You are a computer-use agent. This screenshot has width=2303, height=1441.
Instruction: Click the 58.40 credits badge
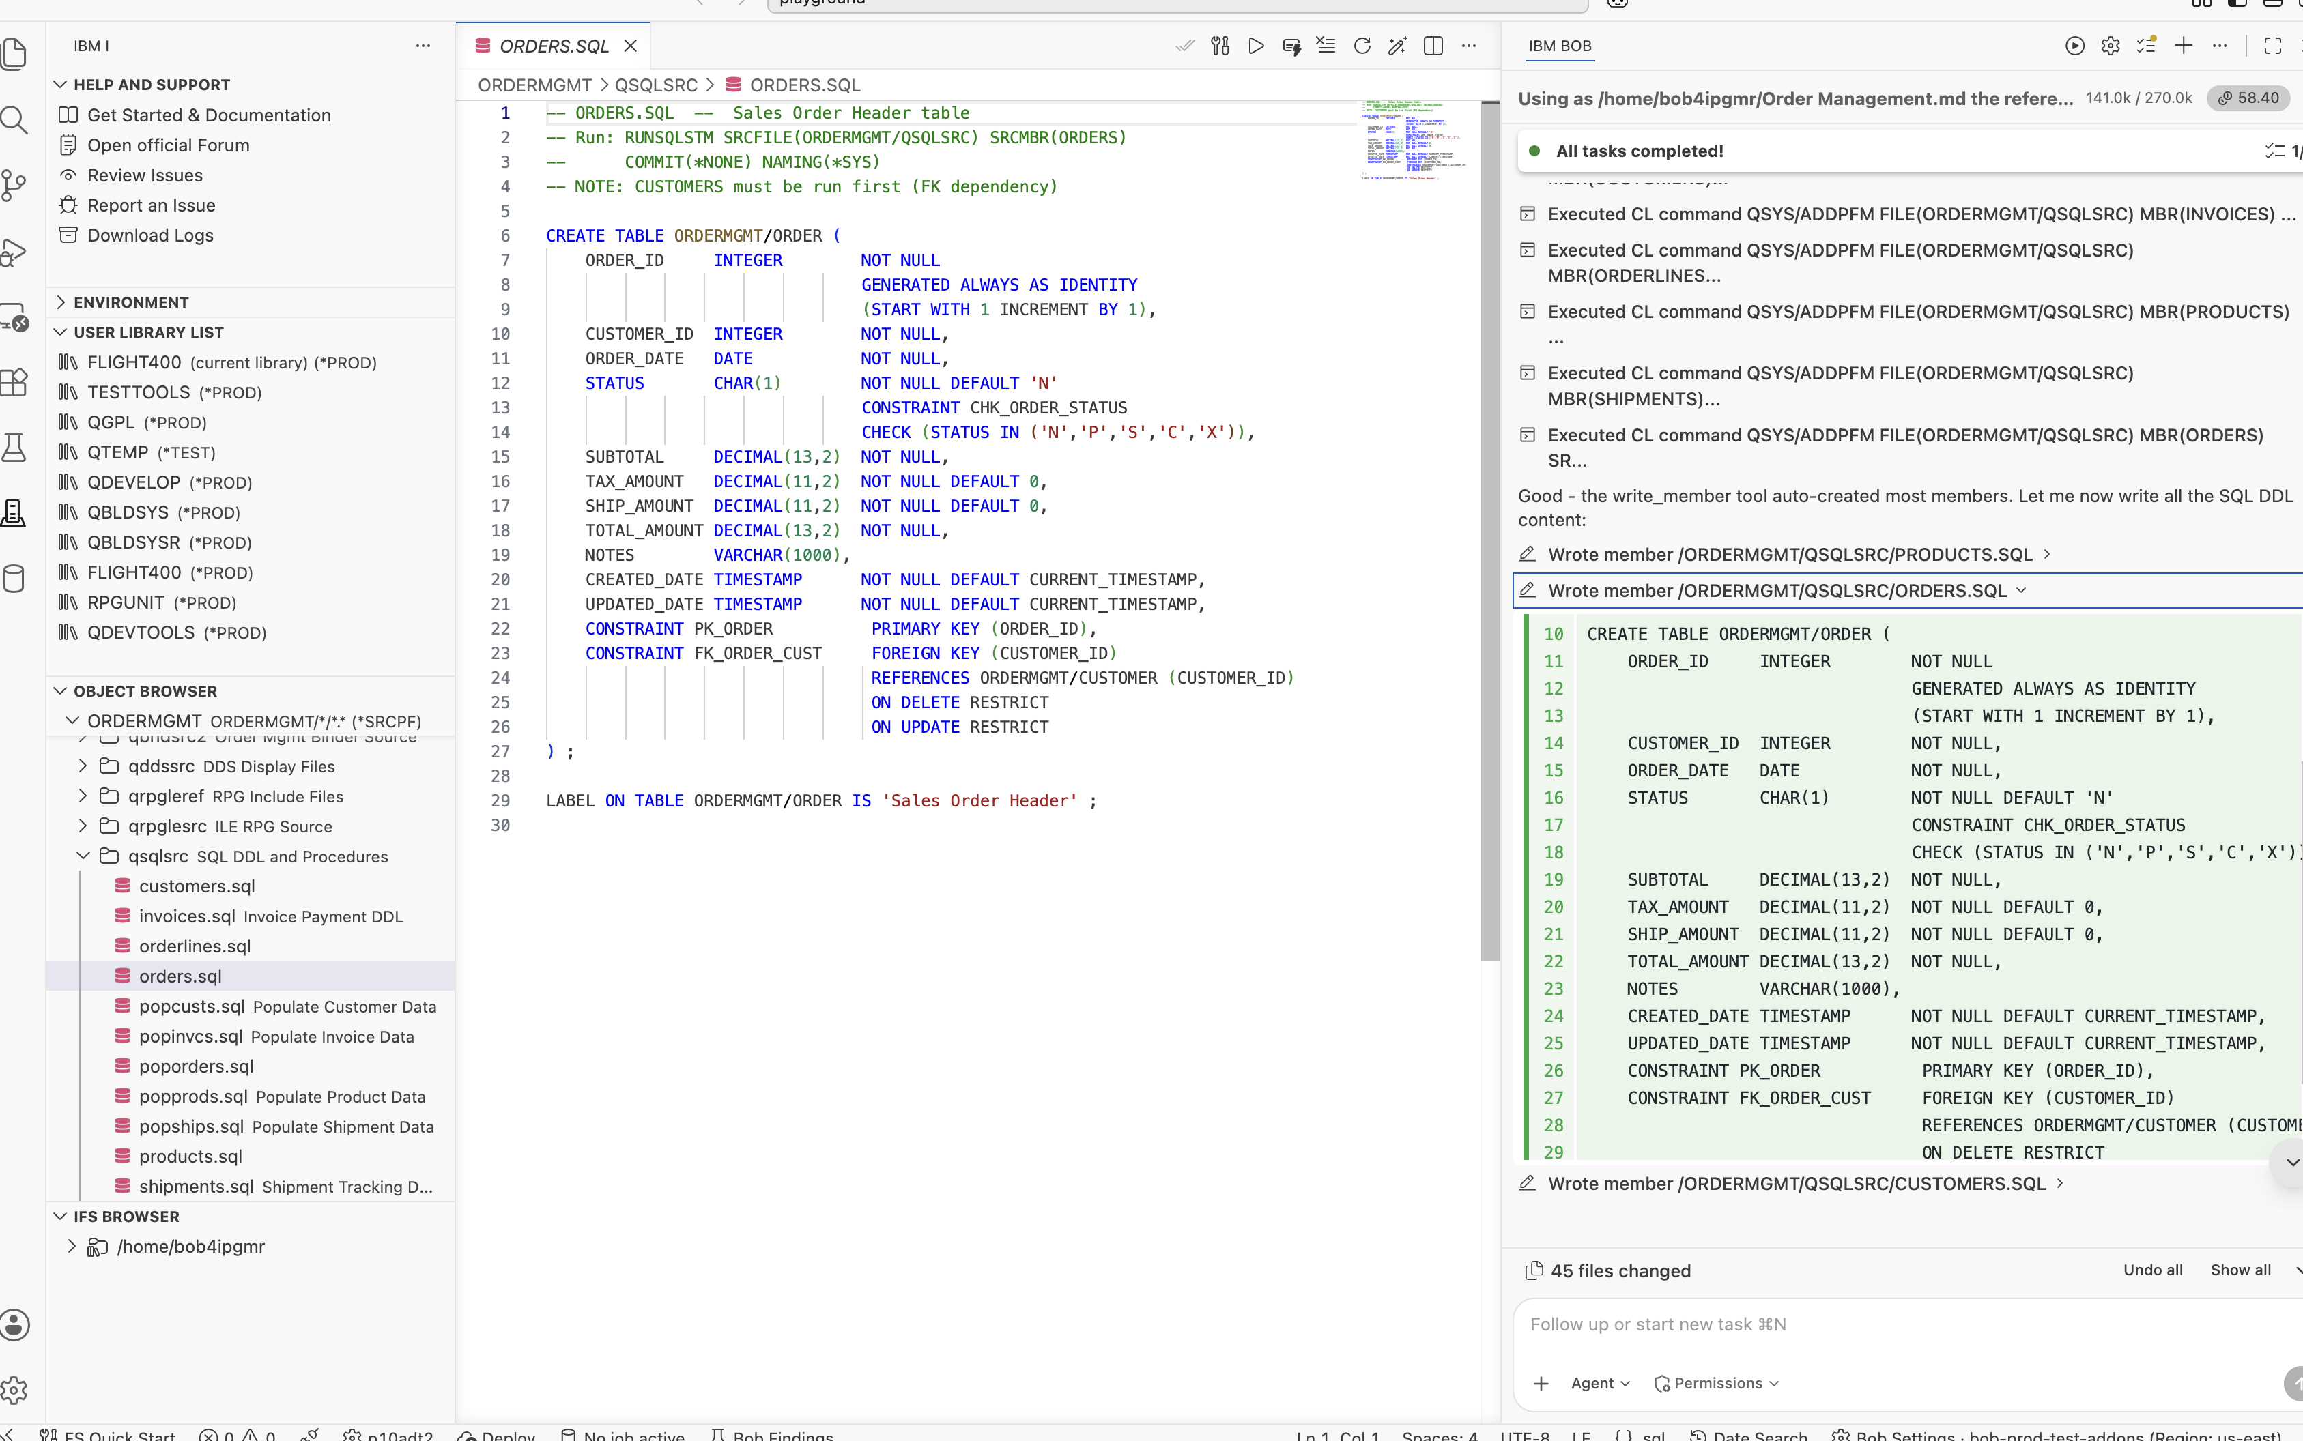click(x=2248, y=98)
